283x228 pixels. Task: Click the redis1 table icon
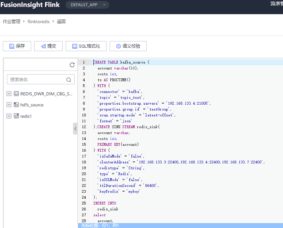(x=16, y=116)
